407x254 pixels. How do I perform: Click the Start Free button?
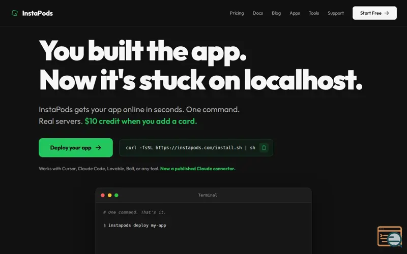374,13
